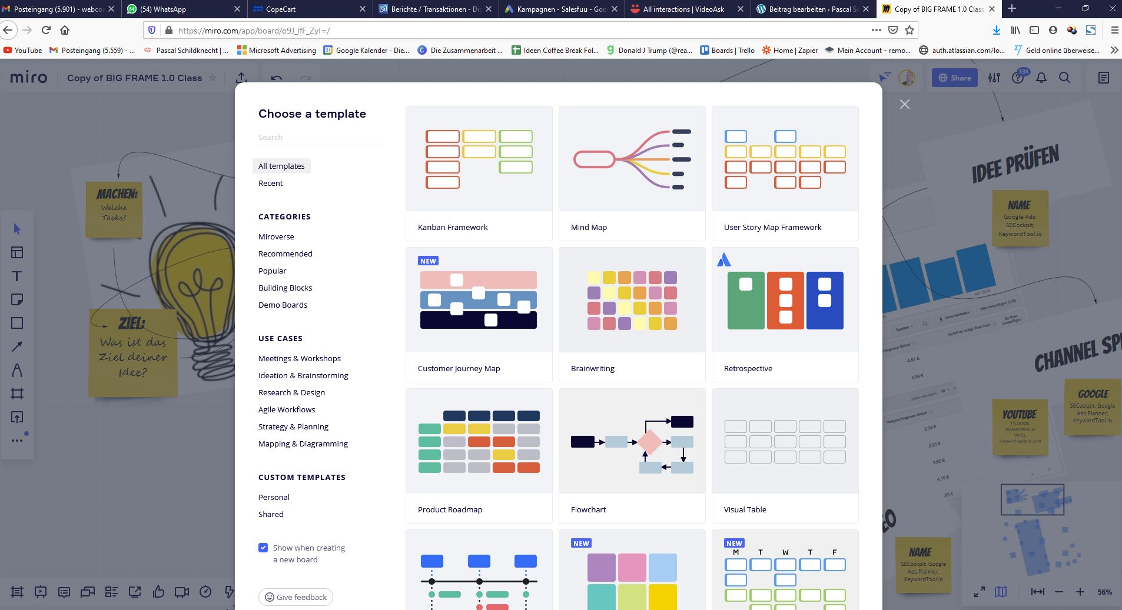This screenshot has width=1122, height=610.
Task: Open board settings sliders icon
Action: [x=994, y=78]
